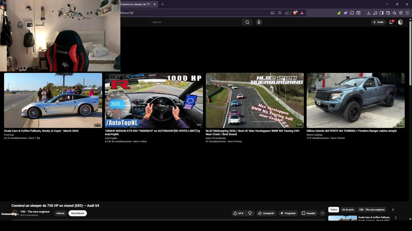412x231 pixels.
Task: Open title '1000HP NISSAN GTR R32 *300KM/H*'
Action: pyautogui.click(x=153, y=133)
